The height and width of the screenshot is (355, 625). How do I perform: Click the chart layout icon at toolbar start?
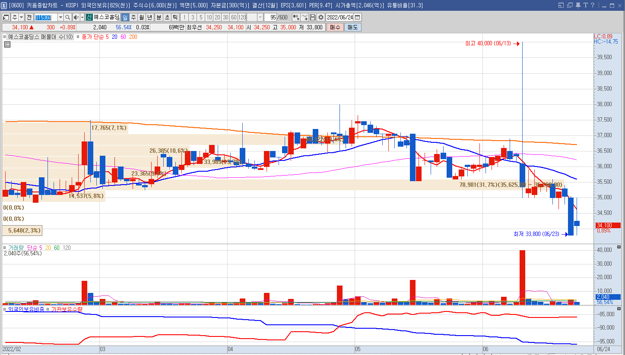(6, 17)
